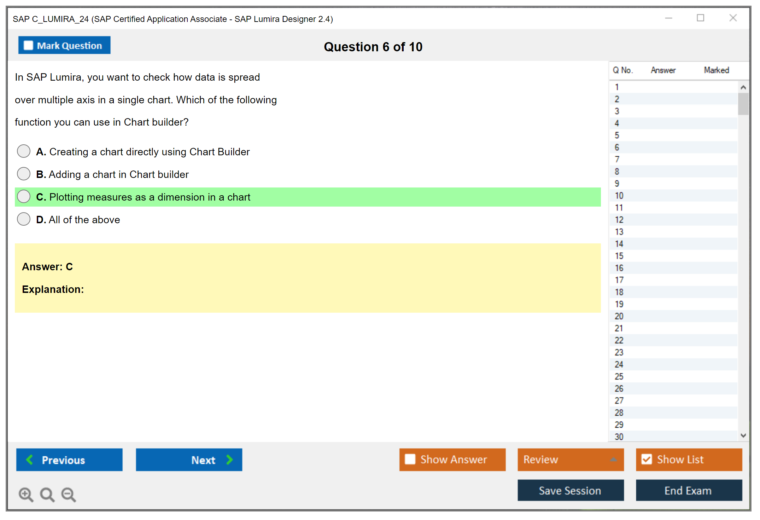Viewport: 760px width, 520px height.
Task: Select option C Plotting measures as dimension
Action: 24,197
